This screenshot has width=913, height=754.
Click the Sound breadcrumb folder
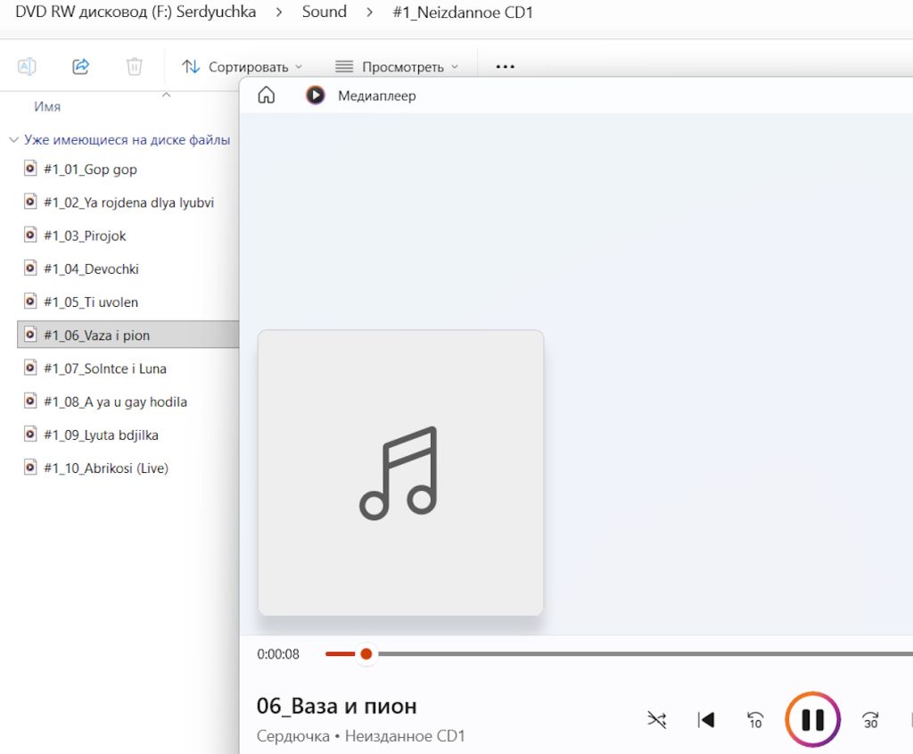[x=325, y=12]
